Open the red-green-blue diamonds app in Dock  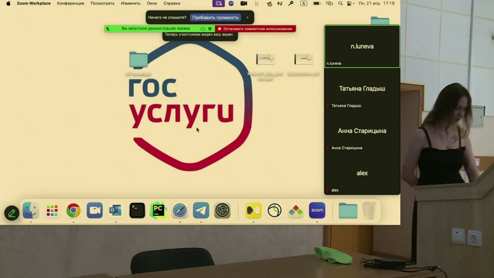coord(296,210)
